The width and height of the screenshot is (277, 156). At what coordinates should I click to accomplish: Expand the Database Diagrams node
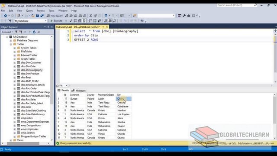[11, 40]
